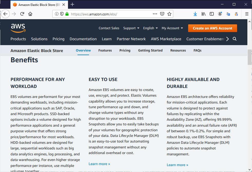Open the AWS Marketplace menu
Screen dimensions: 252x172
166,39
